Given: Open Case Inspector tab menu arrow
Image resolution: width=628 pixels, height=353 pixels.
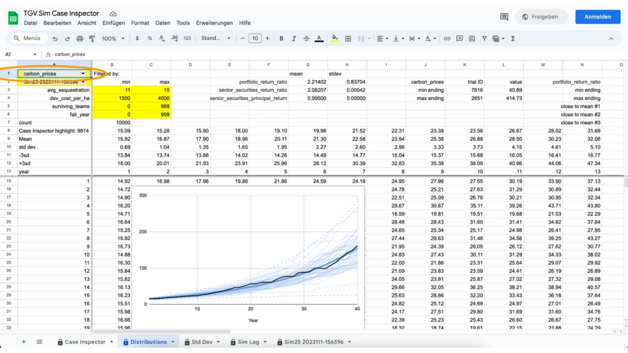Looking at the screenshot, I should [111, 342].
